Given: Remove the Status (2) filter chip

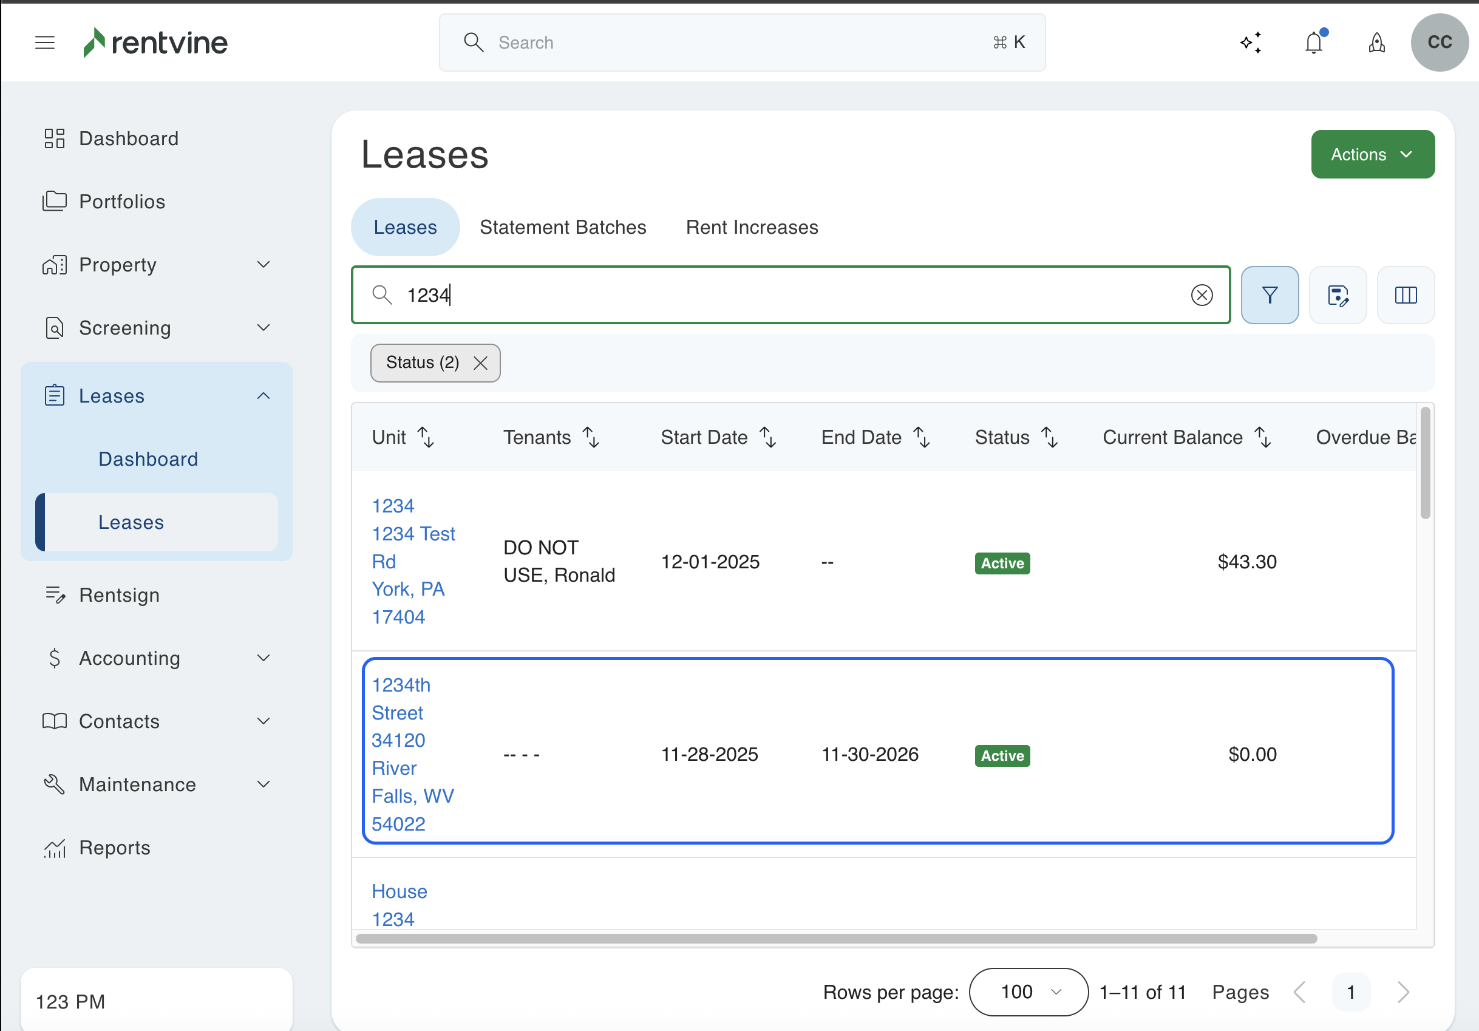Looking at the screenshot, I should [x=480, y=362].
